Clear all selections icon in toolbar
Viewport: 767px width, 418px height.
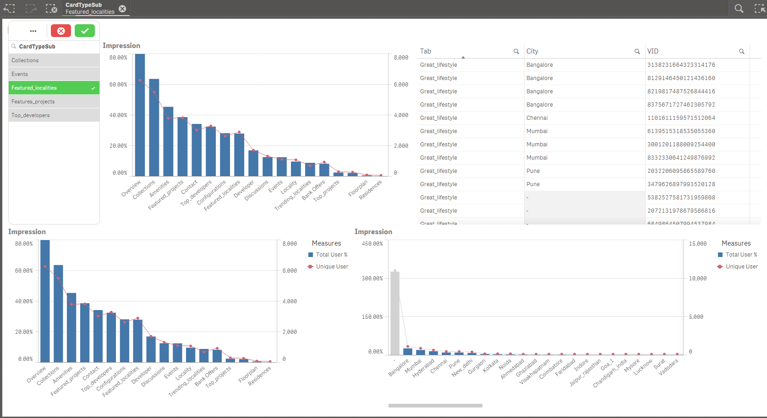pyautogui.click(x=51, y=8)
